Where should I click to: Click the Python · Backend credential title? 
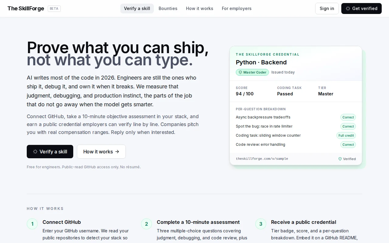point(261,62)
